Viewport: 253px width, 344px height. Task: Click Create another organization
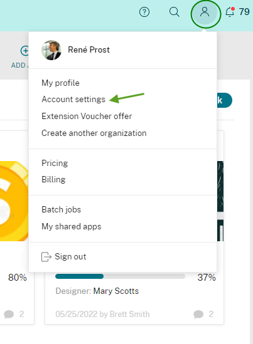94,133
